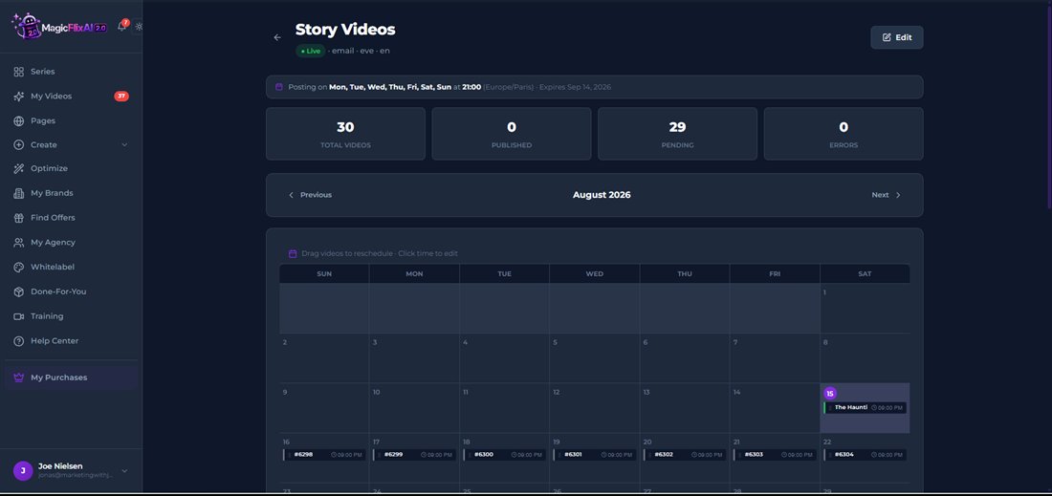Viewport: 1052px width, 496px height.
Task: Click the highlighted day 15 number
Action: pyautogui.click(x=830, y=394)
